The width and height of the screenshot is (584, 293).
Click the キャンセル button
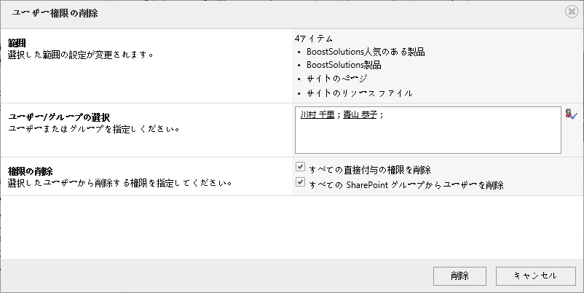point(536,276)
